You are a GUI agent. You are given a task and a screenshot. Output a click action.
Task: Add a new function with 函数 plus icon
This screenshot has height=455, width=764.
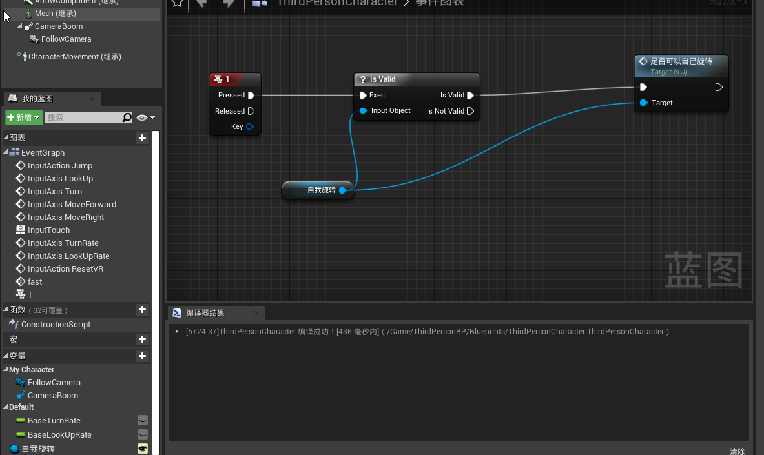[142, 309]
